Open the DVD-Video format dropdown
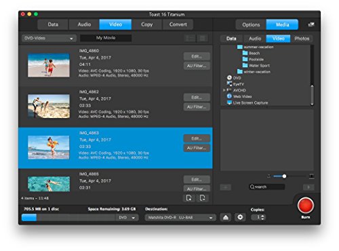This screenshot has width=339, height=251. click(x=49, y=38)
